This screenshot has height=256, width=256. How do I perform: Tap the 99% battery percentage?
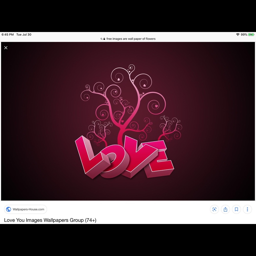tap(244, 35)
